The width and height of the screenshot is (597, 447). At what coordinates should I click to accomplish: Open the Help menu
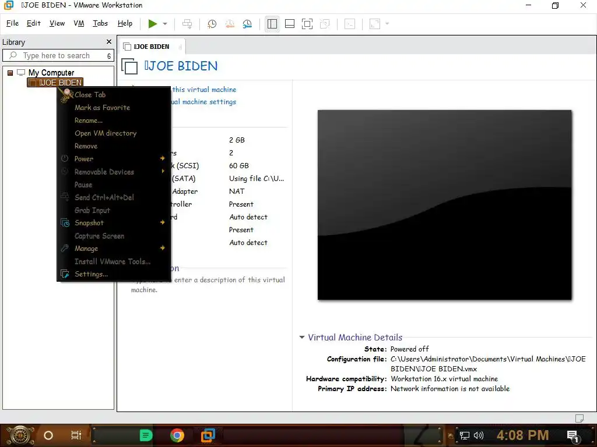coord(125,23)
